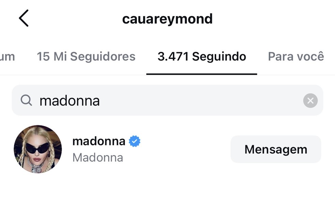Click the underline indicator below Seguindo
Viewport: 335px width, 198px height.
[202, 74]
